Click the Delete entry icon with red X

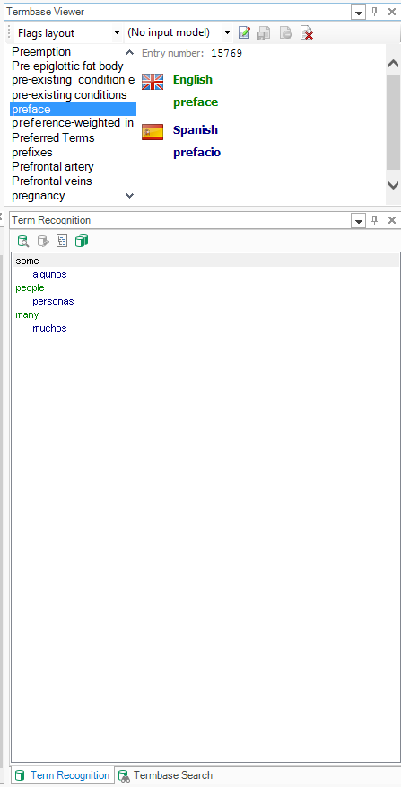pyautogui.click(x=307, y=33)
